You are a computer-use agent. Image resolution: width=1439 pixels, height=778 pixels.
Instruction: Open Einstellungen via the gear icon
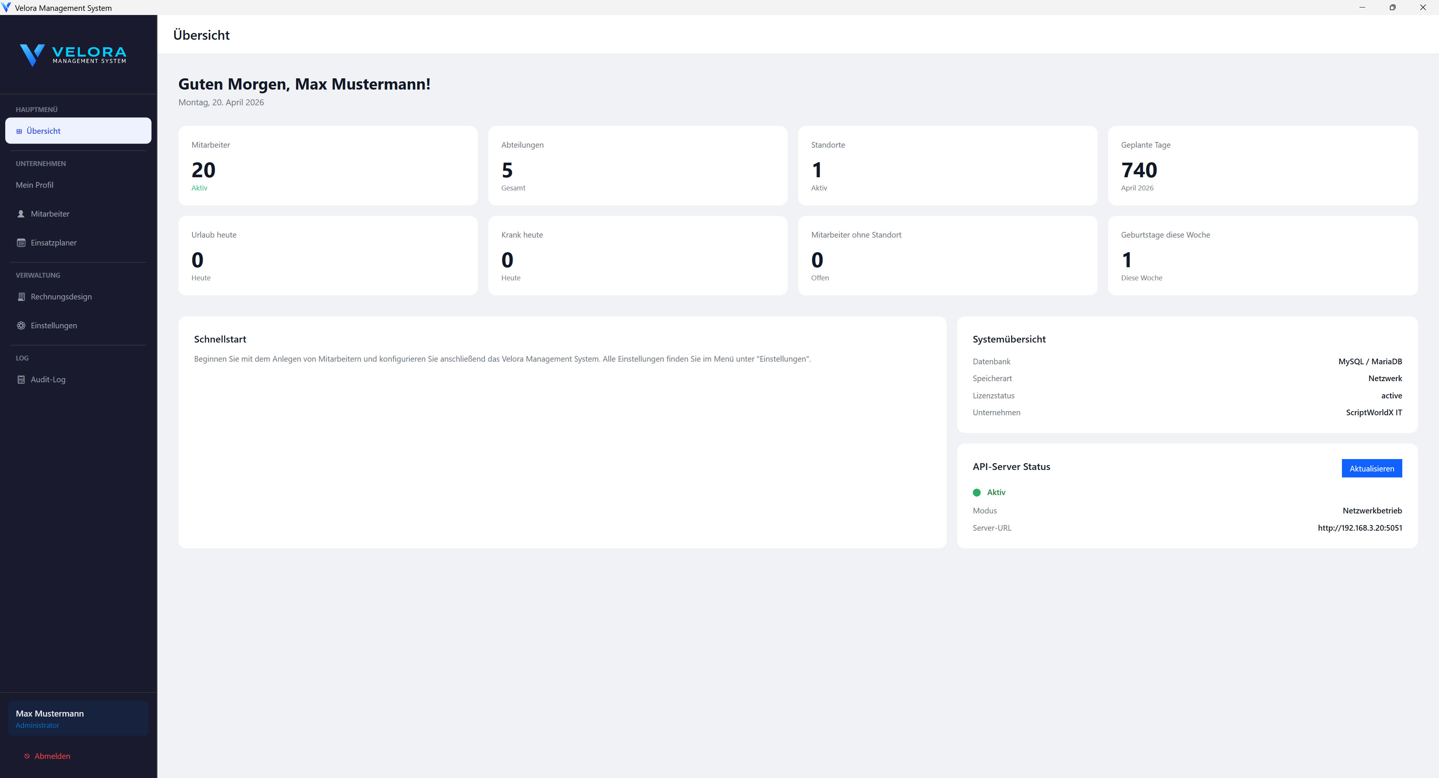21,325
